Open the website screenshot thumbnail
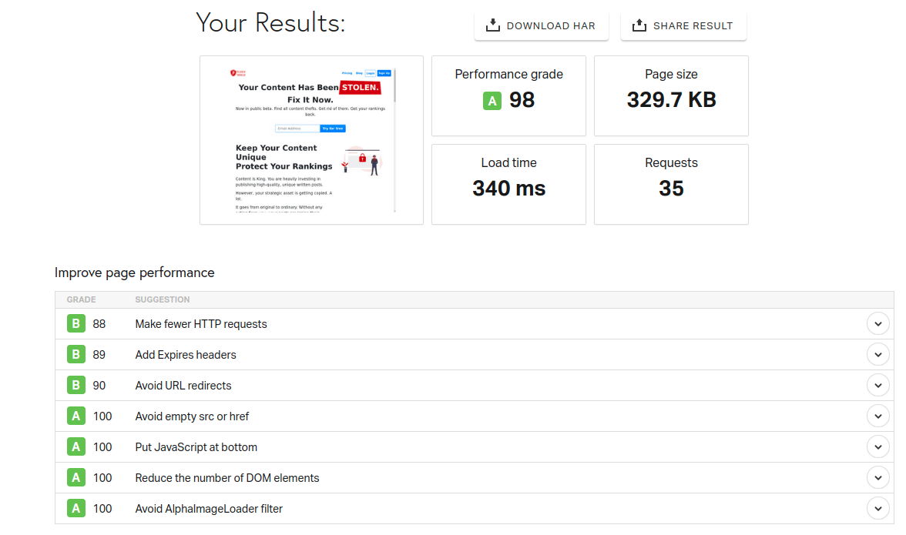 311,140
